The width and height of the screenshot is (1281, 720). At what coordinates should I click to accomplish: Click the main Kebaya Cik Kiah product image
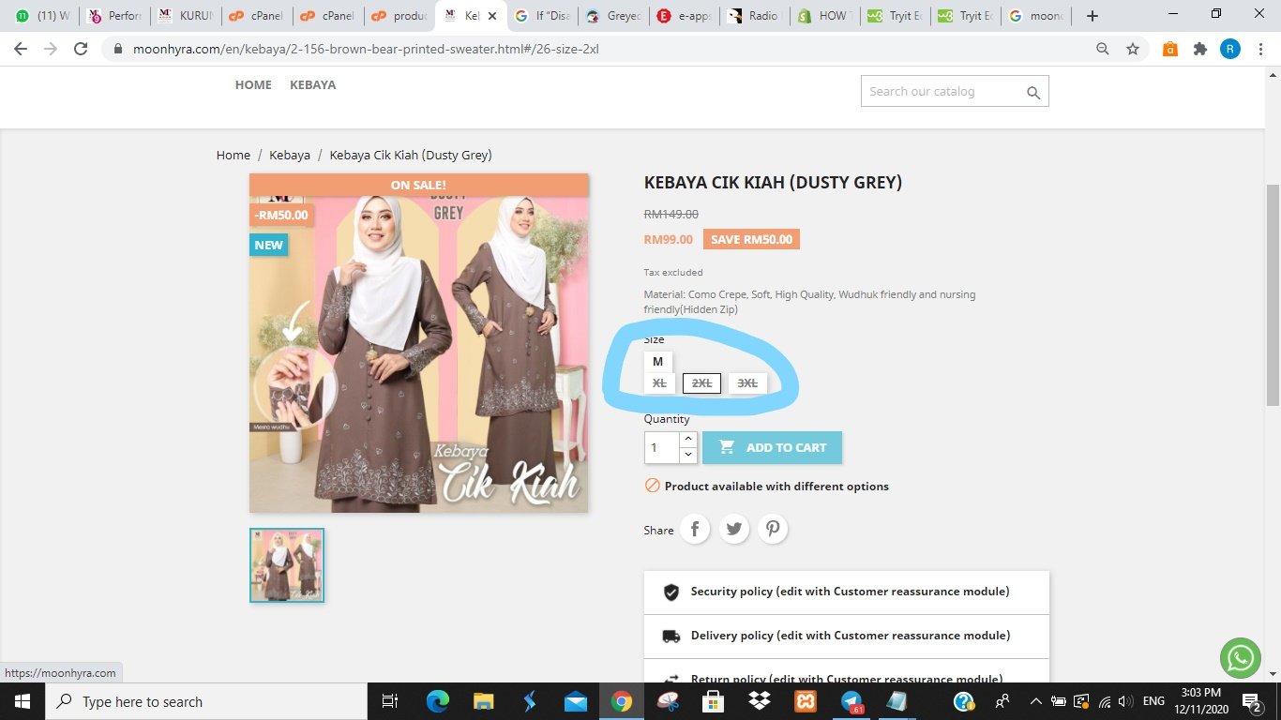tap(419, 343)
